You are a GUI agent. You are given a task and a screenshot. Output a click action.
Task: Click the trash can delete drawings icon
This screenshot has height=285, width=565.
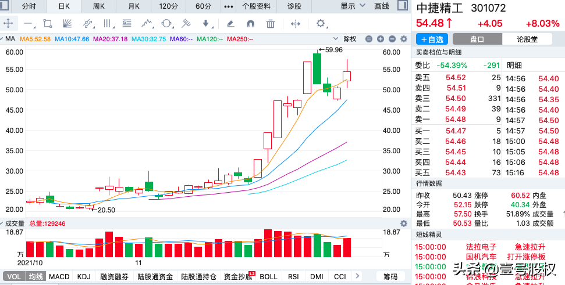click(x=270, y=24)
